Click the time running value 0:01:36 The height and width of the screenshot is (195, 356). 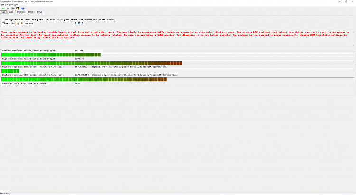[80, 23]
